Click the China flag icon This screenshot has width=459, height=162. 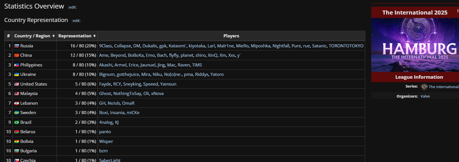[17, 55]
